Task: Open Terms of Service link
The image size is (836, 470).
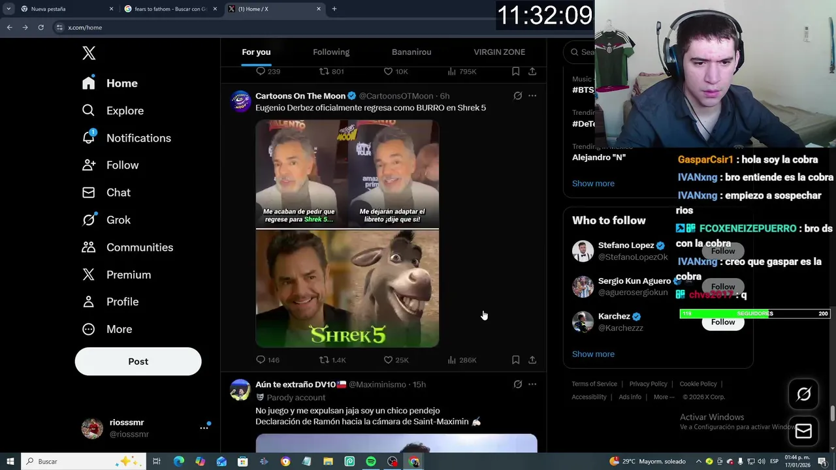Action: click(x=594, y=384)
